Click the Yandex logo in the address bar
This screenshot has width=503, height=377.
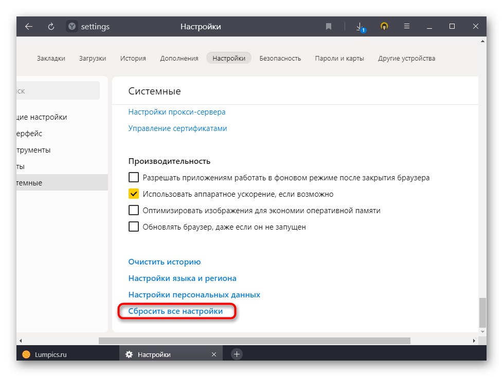tap(72, 26)
